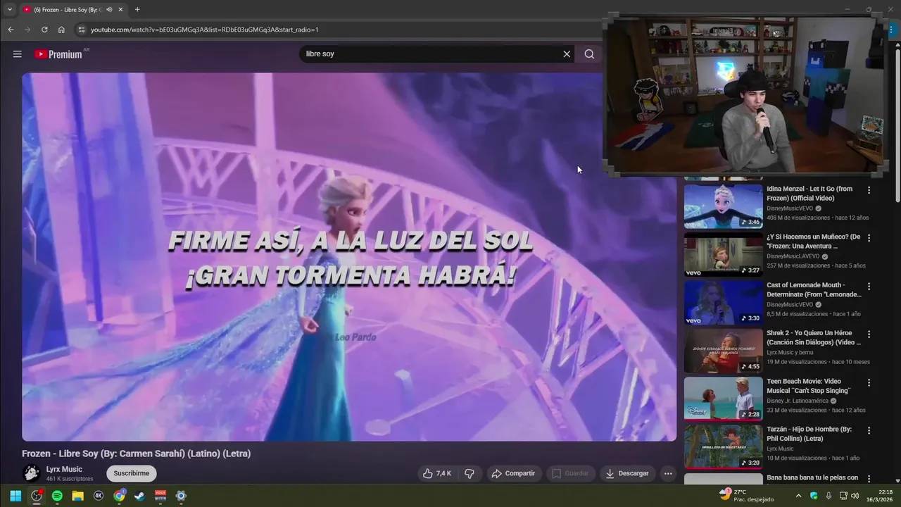Screen dimensions: 901x507
Task: Open the volume speaker tray icon
Action: coord(856,496)
